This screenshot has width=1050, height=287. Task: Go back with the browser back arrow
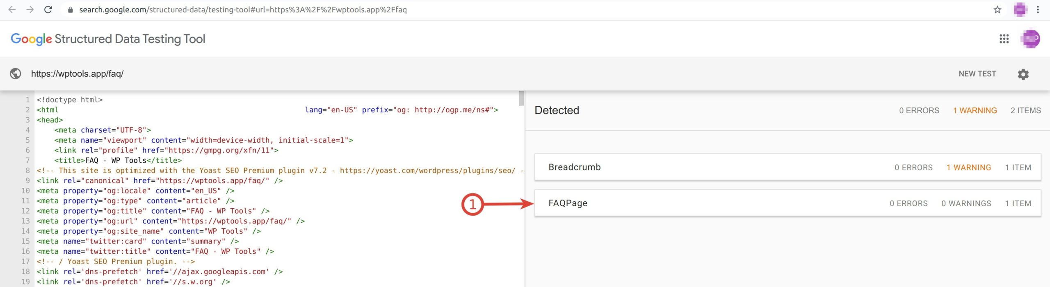tap(12, 9)
